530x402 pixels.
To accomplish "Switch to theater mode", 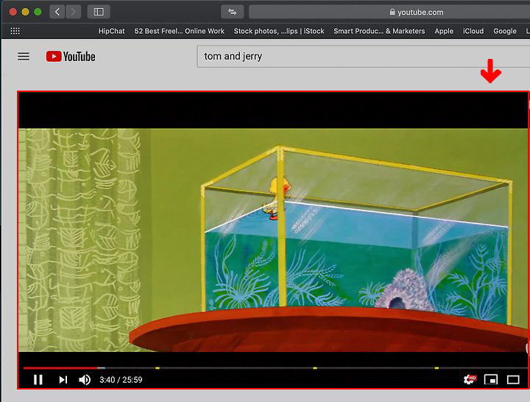I will point(513,380).
